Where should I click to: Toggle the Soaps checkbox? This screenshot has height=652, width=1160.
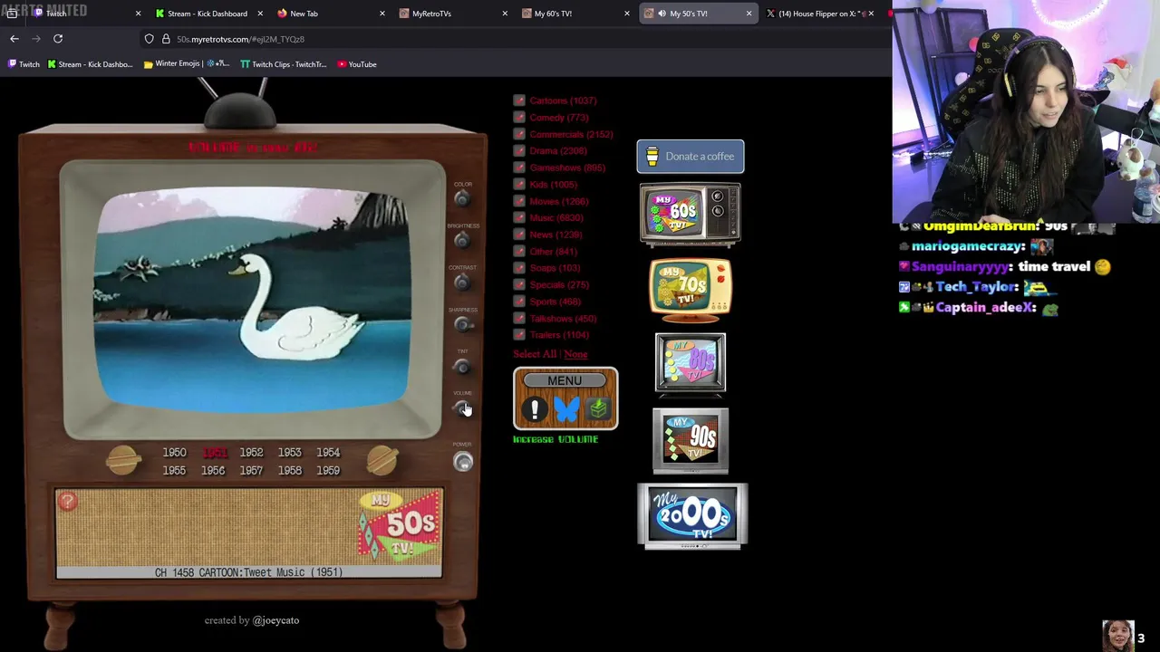tap(519, 268)
